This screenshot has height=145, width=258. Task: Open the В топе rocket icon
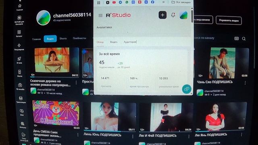pos(19,60)
